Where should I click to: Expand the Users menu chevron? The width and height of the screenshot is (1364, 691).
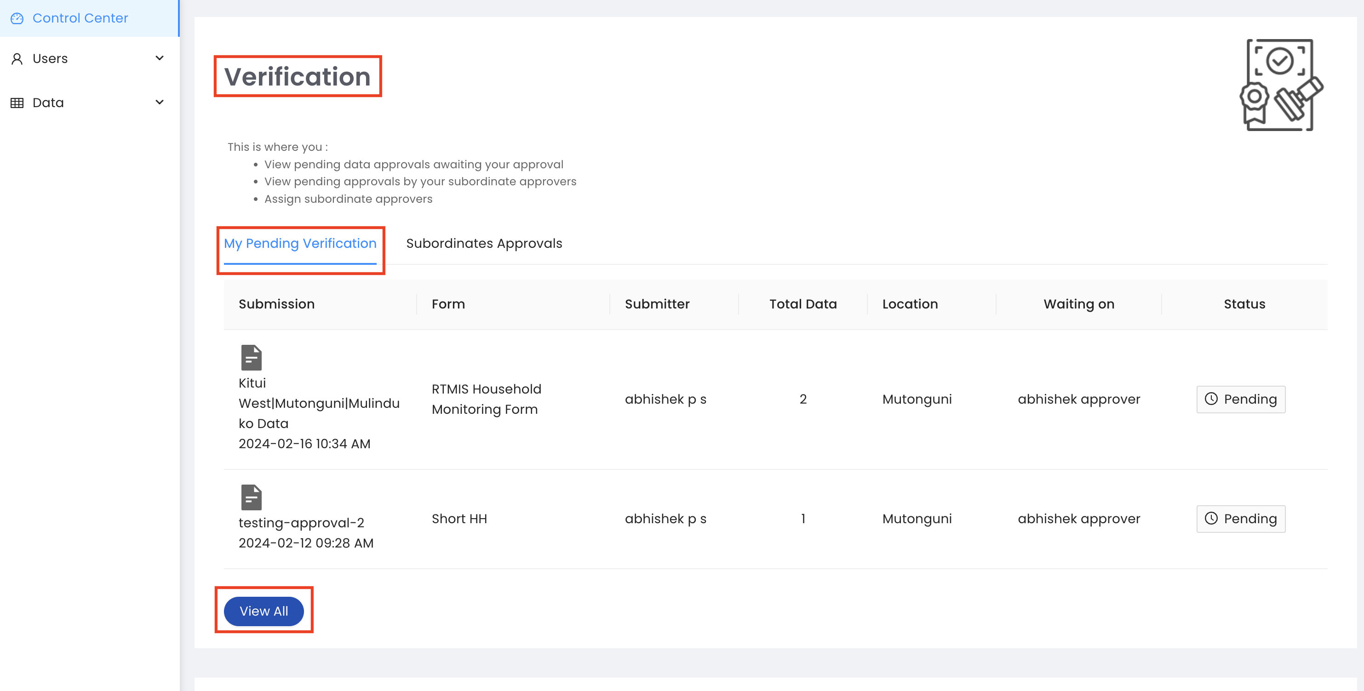[x=160, y=58]
